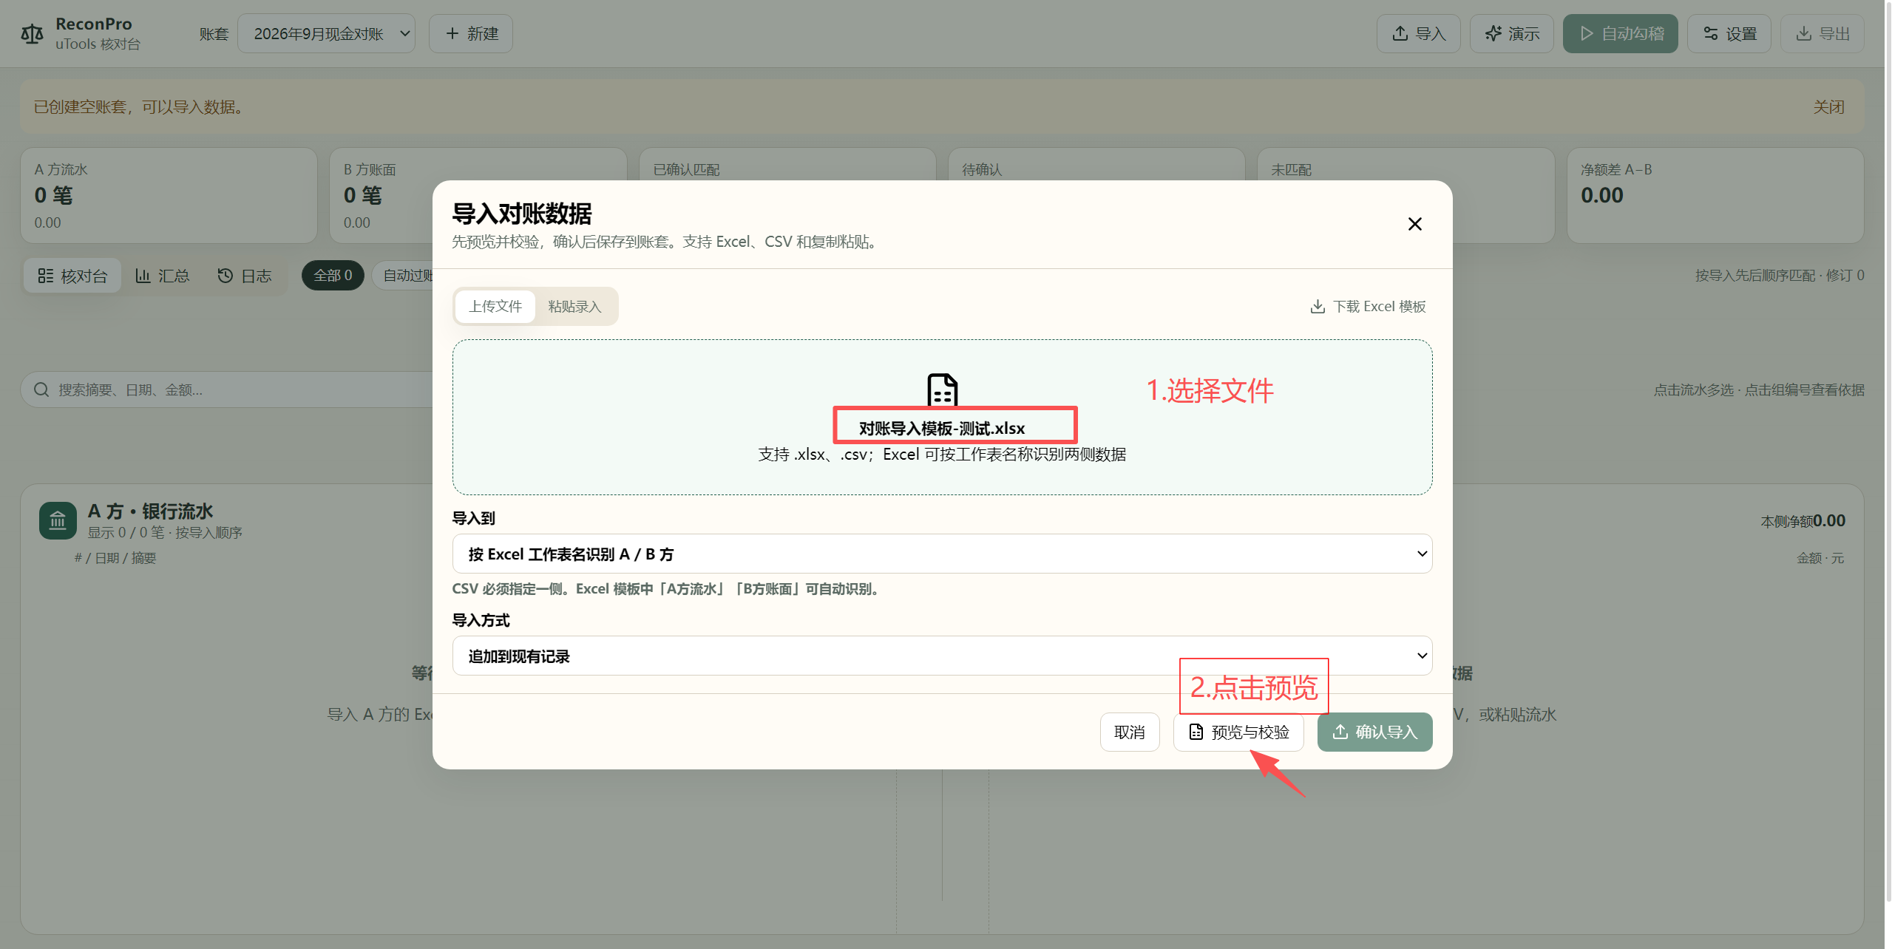Click the ReconPro scales logo icon

pyautogui.click(x=33, y=34)
